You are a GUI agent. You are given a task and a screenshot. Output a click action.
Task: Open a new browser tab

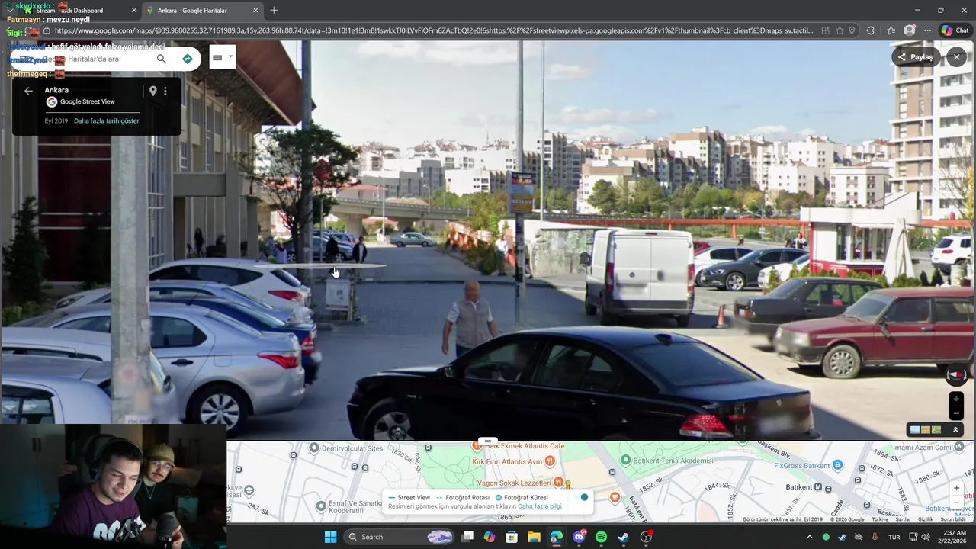(274, 11)
